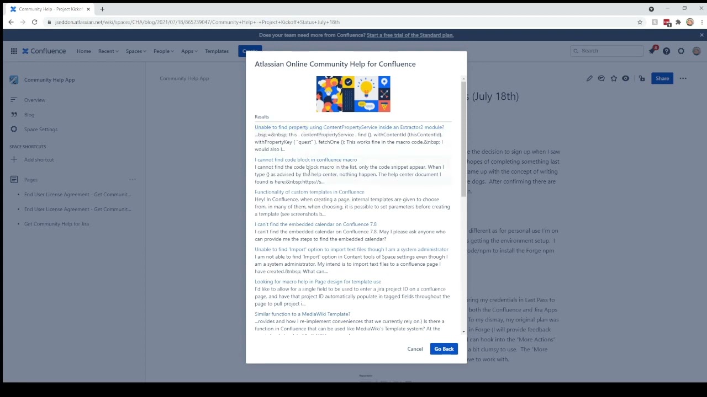This screenshot has height=397, width=707.
Task: Open page restrictions padlock icon
Action: tap(642, 78)
